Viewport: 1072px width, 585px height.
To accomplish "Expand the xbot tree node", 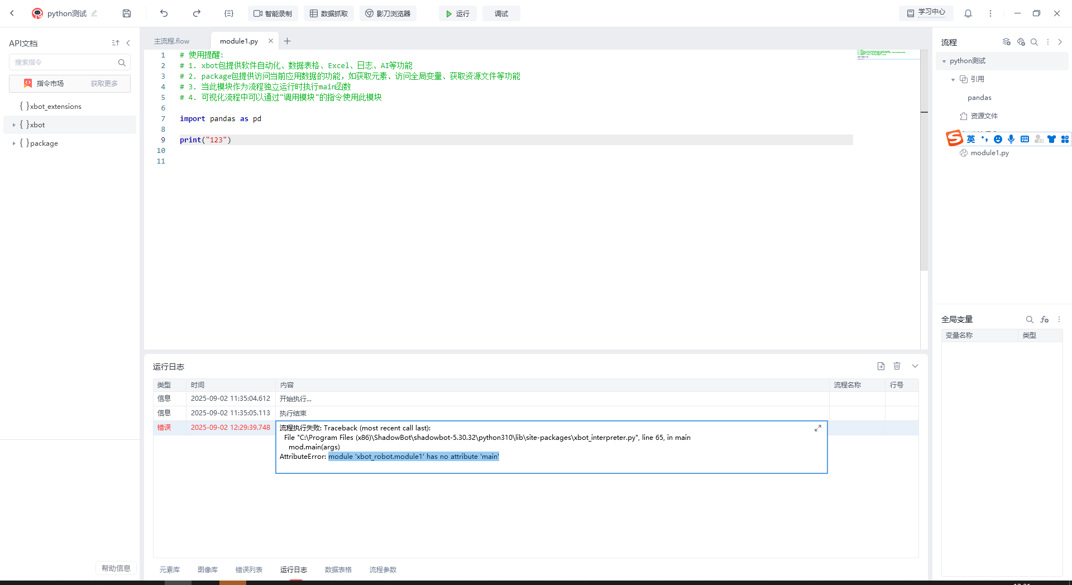I will click(x=14, y=125).
